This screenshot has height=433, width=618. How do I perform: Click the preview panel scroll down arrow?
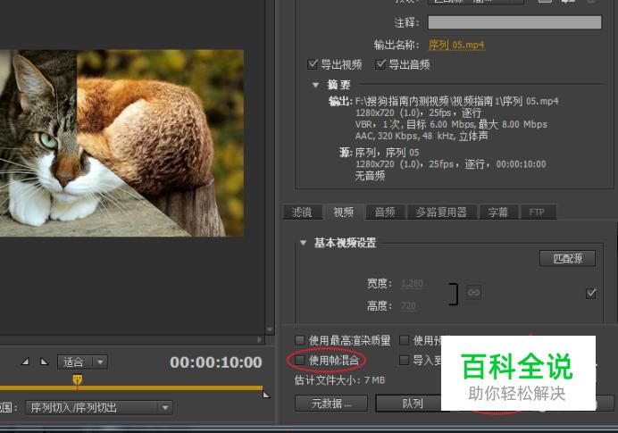click(x=270, y=329)
